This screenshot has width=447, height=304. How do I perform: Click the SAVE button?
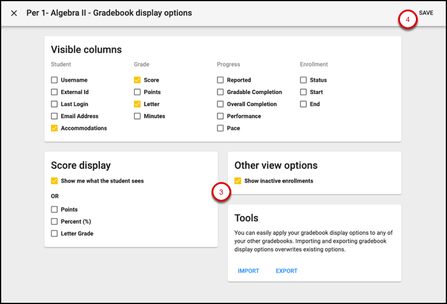coord(426,13)
